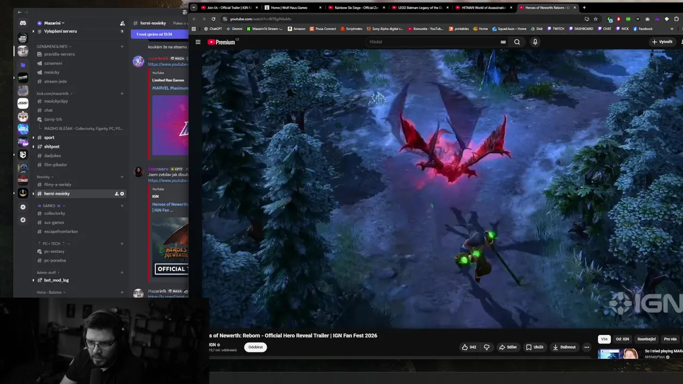
Task: Collapse Novinky category
Action: click(45, 177)
